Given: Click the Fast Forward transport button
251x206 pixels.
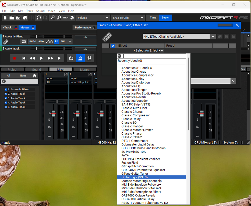Looking at the screenshot, I should 50,58.
